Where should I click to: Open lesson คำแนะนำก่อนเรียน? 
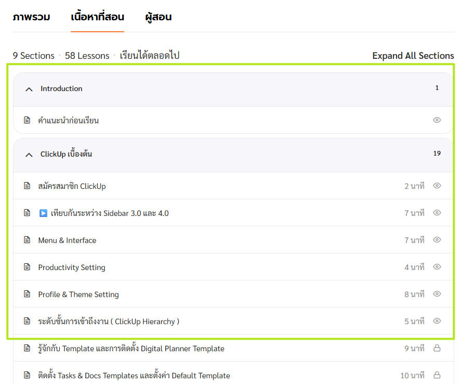point(69,120)
